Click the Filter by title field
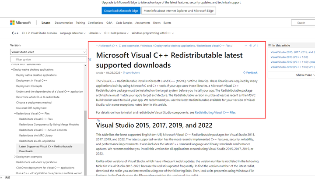 click(x=49, y=59)
